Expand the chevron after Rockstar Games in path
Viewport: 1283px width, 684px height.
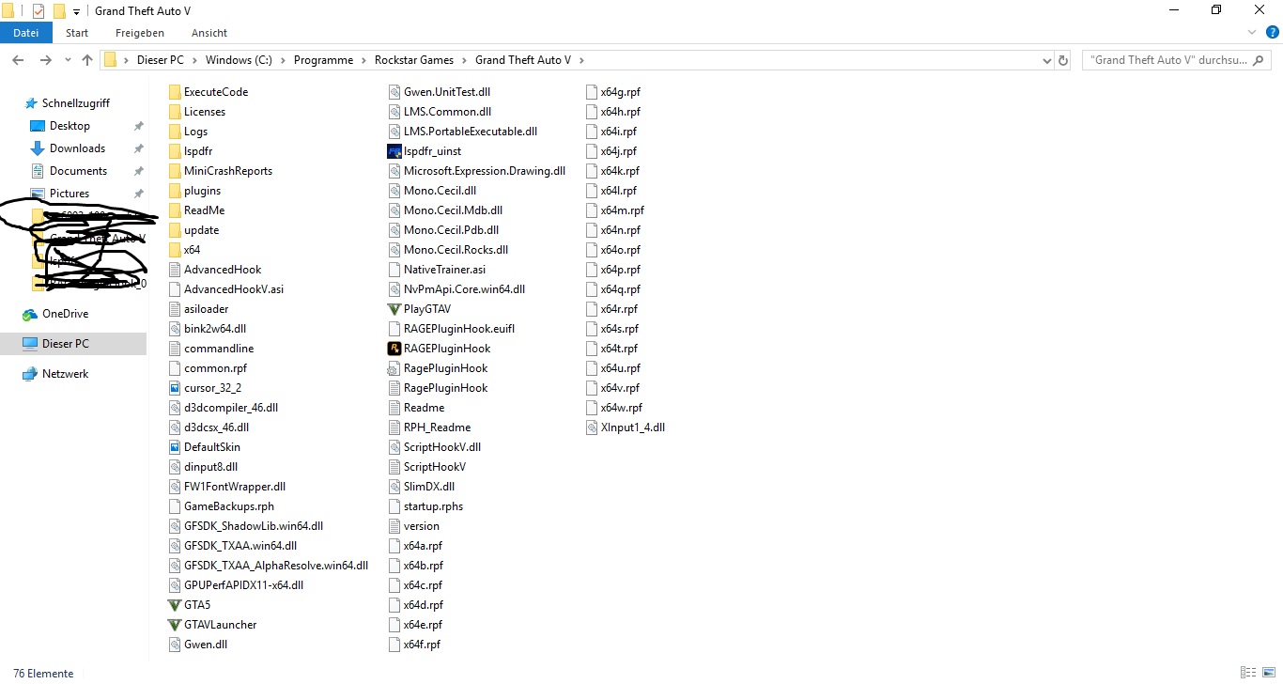(x=464, y=60)
